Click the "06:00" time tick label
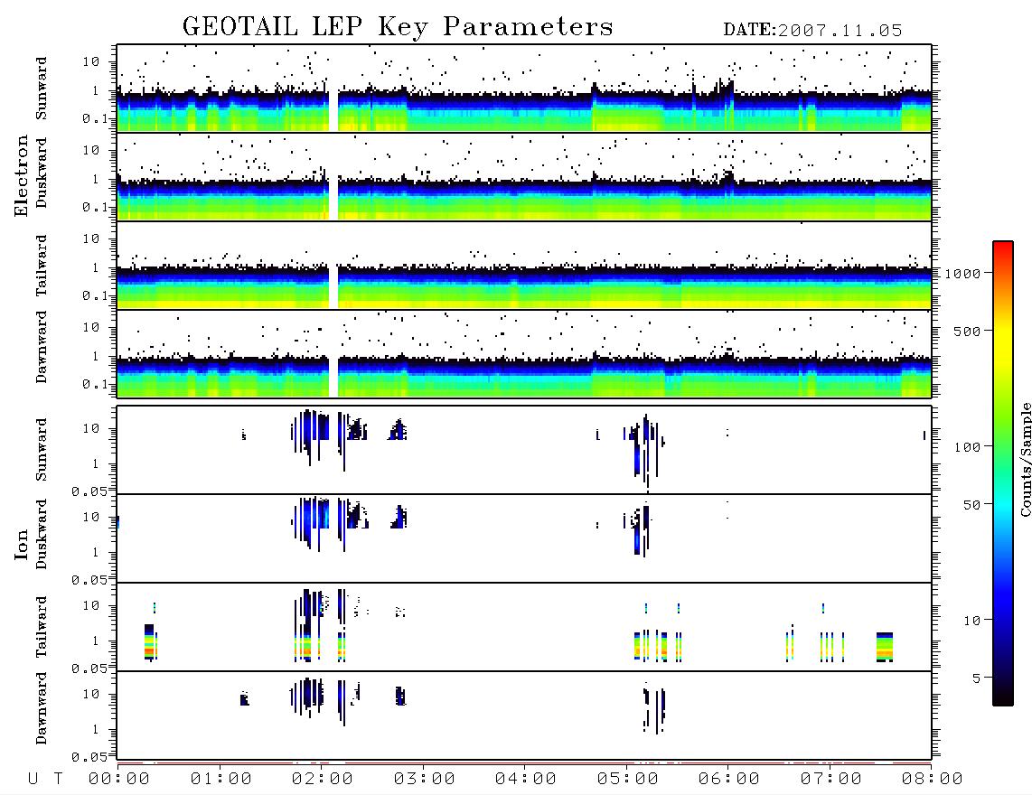This screenshot has height=795, width=1032. pos(729,780)
